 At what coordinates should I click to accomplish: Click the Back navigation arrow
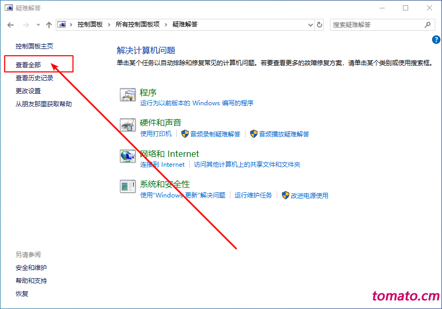click(10, 25)
